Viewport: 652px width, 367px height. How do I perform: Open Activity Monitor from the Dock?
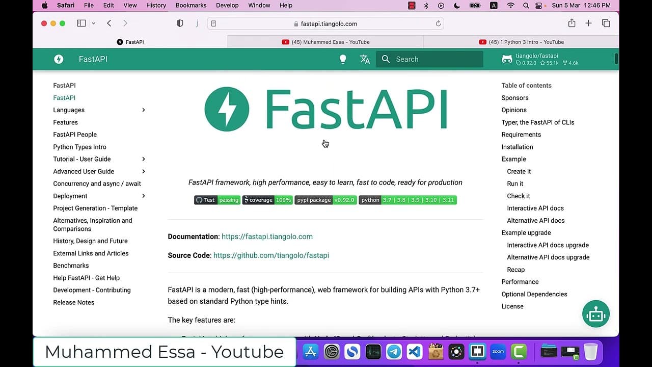tap(373, 352)
